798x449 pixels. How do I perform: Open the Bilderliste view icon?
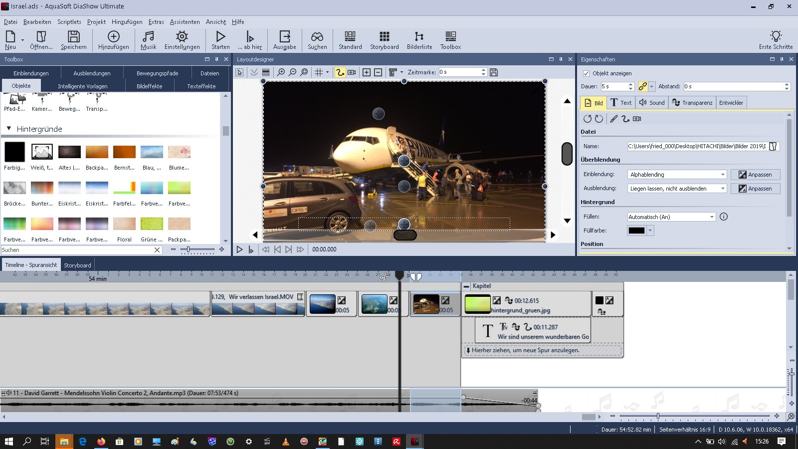click(x=419, y=36)
